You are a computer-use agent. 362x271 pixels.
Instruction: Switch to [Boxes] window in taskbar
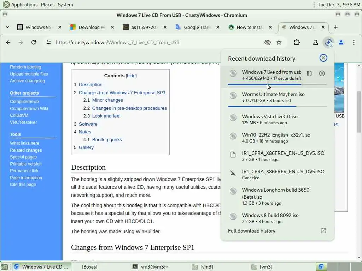pyautogui.click(x=89, y=267)
